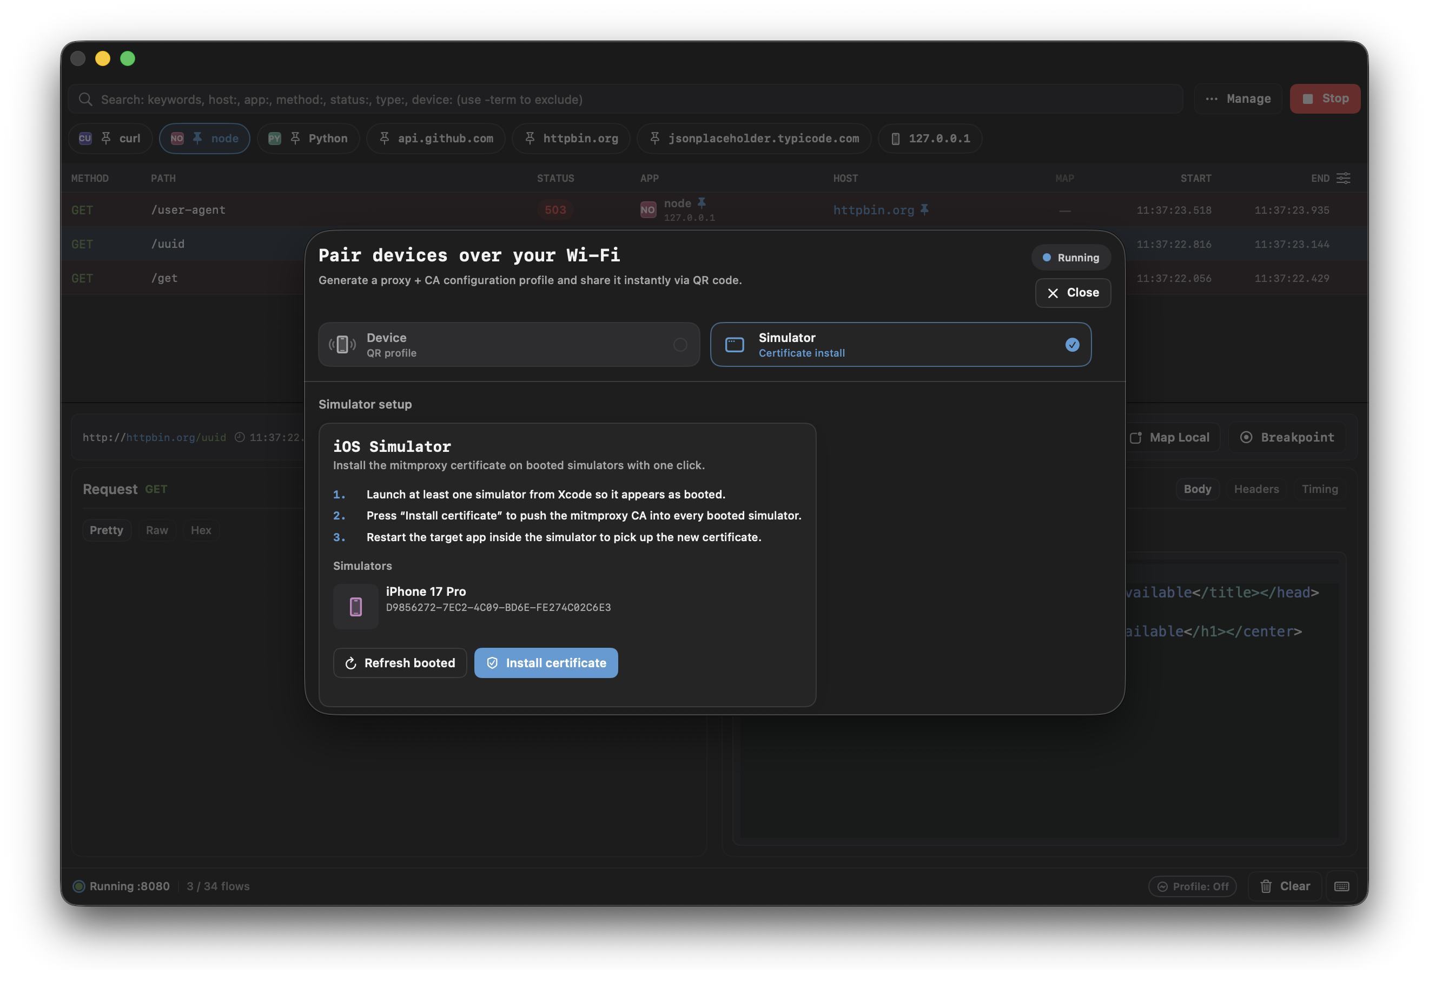The height and width of the screenshot is (986, 1429).
Task: Clear all captured flows
Action: pos(1285,886)
